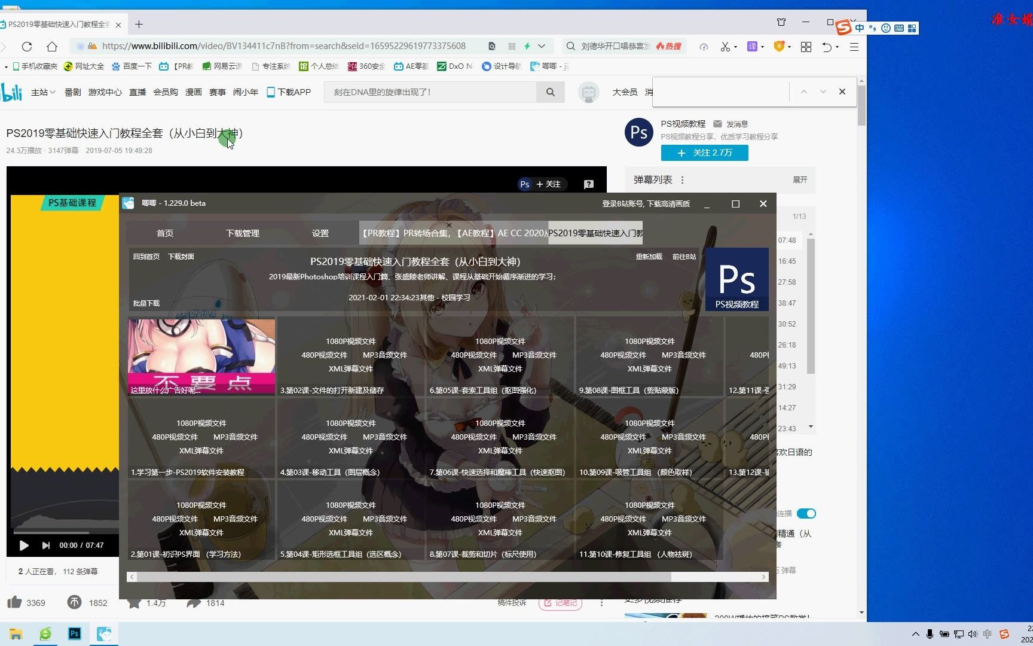Open the 百度一下 bookmark

pos(132,66)
